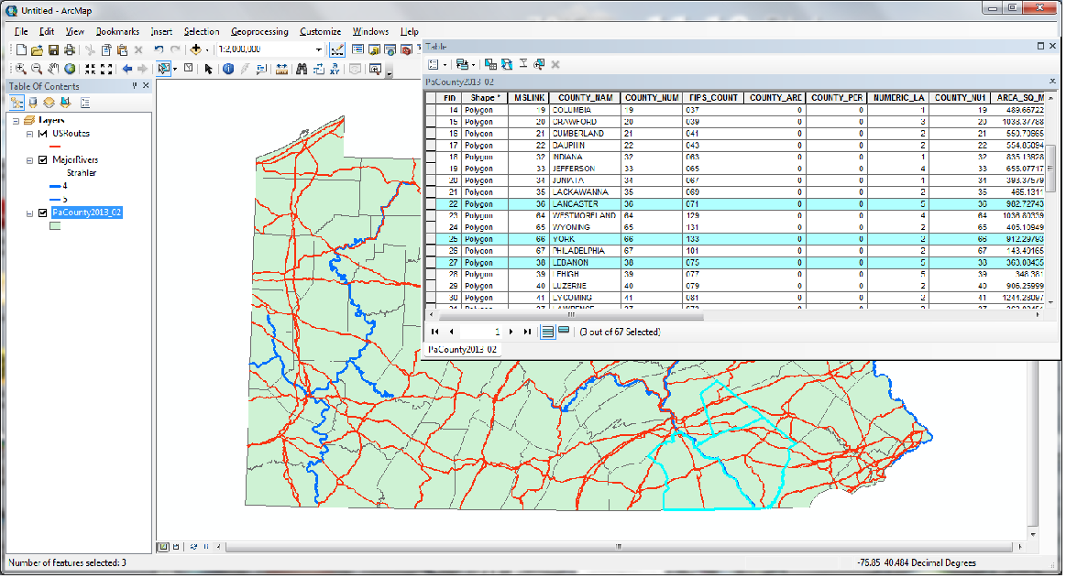Print the map using printer icon

click(x=70, y=50)
